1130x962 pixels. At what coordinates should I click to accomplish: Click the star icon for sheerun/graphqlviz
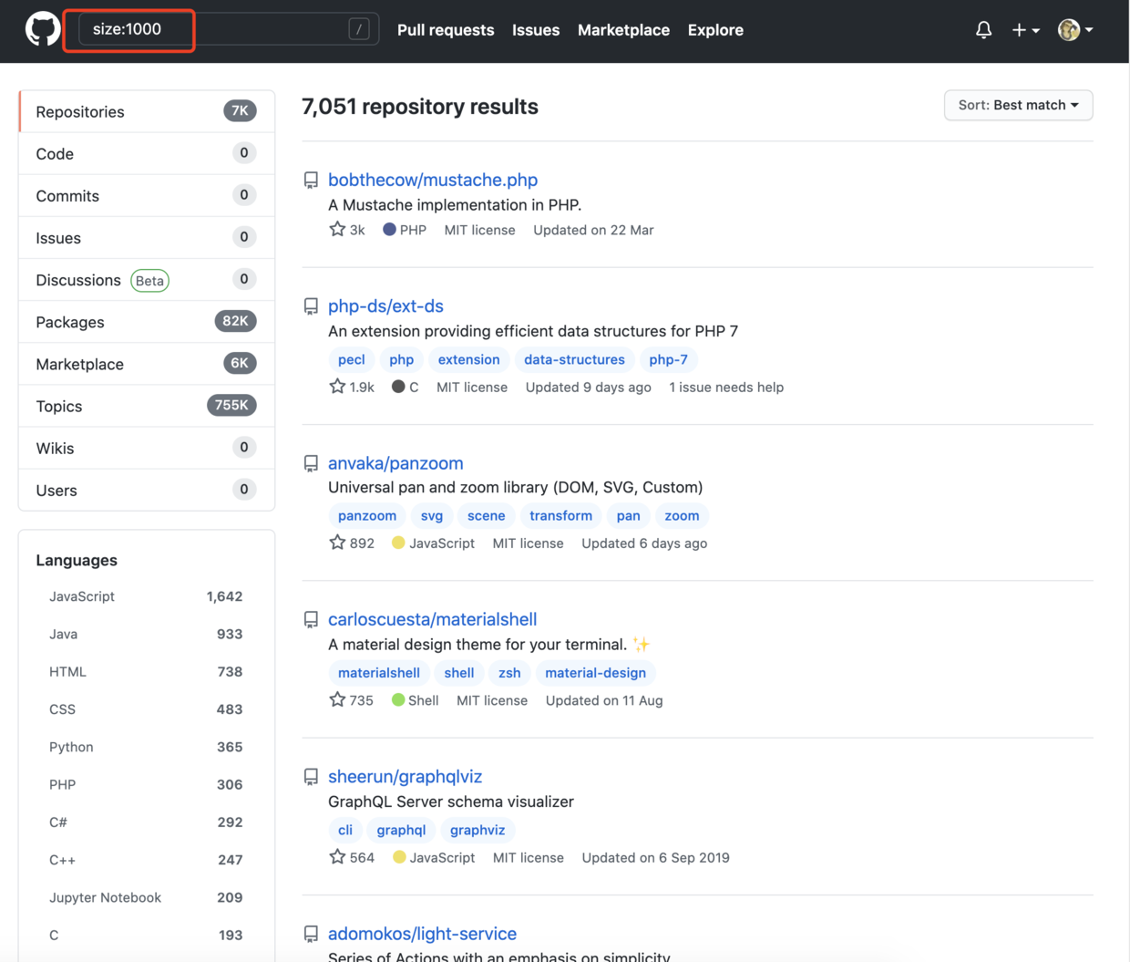[337, 857]
